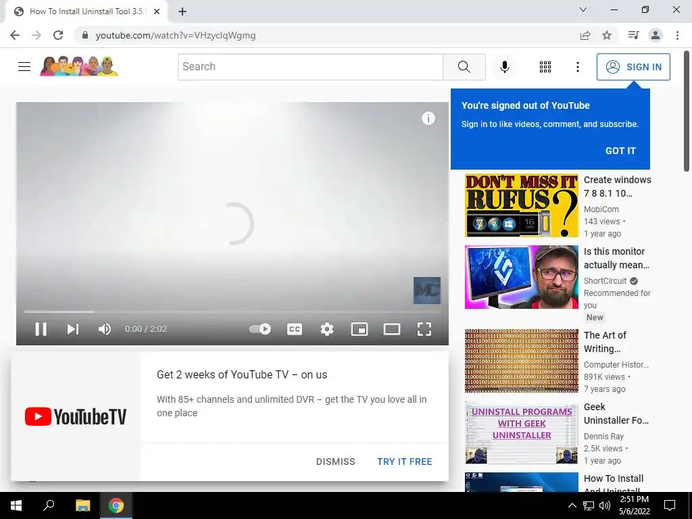This screenshot has width=692, height=519.
Task: Click the YouTube doodle logo
Action: [x=79, y=66]
